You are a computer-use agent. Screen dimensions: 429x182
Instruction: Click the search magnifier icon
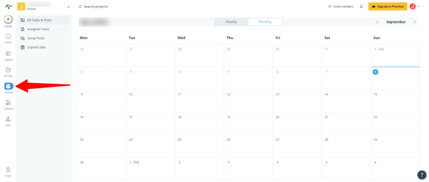(80, 7)
